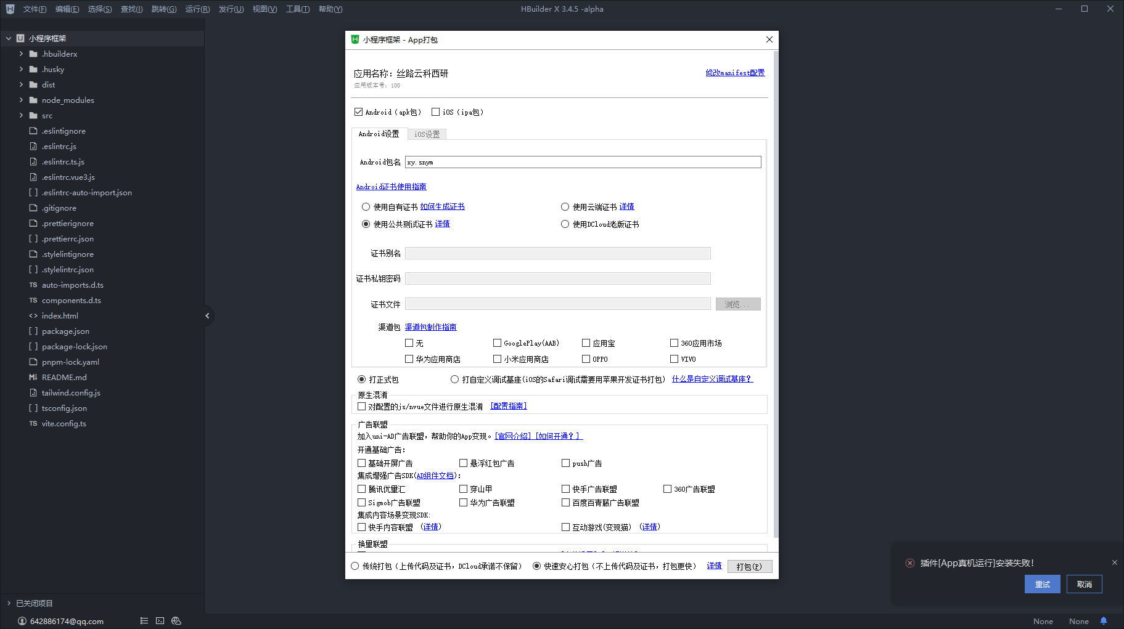Viewport: 1124px width, 629px height.
Task: Check the iOS (ipa包) checkbox
Action: pyautogui.click(x=435, y=112)
